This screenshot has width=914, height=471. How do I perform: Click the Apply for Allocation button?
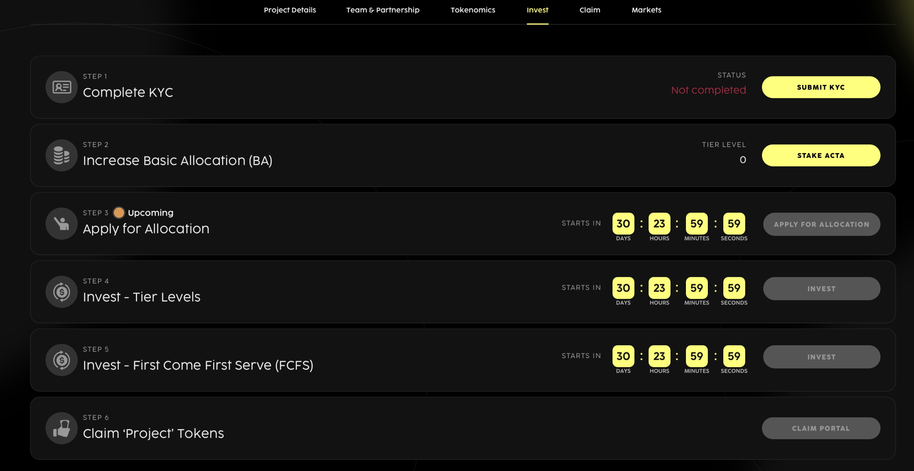tap(821, 224)
